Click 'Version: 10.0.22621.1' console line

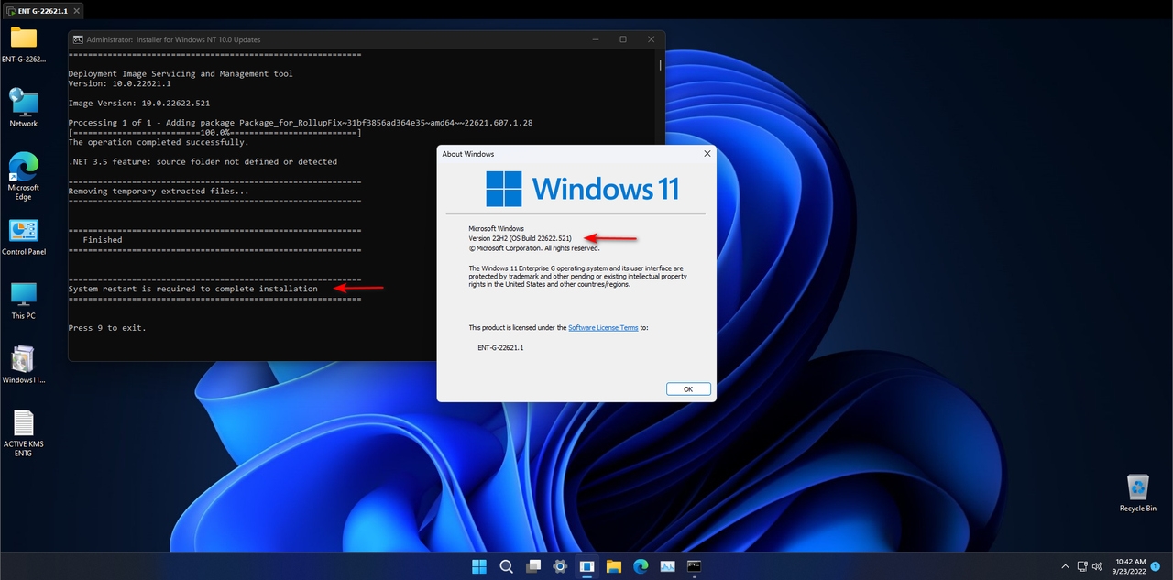(120, 83)
